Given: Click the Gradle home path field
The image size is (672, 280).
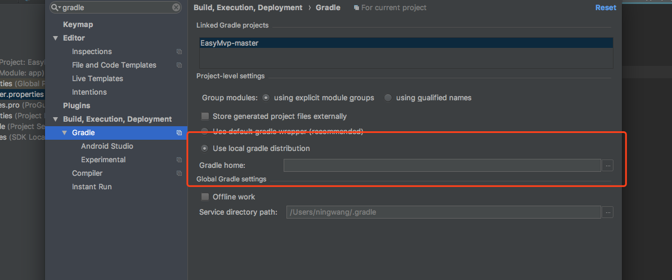Looking at the screenshot, I should pyautogui.click(x=442, y=166).
